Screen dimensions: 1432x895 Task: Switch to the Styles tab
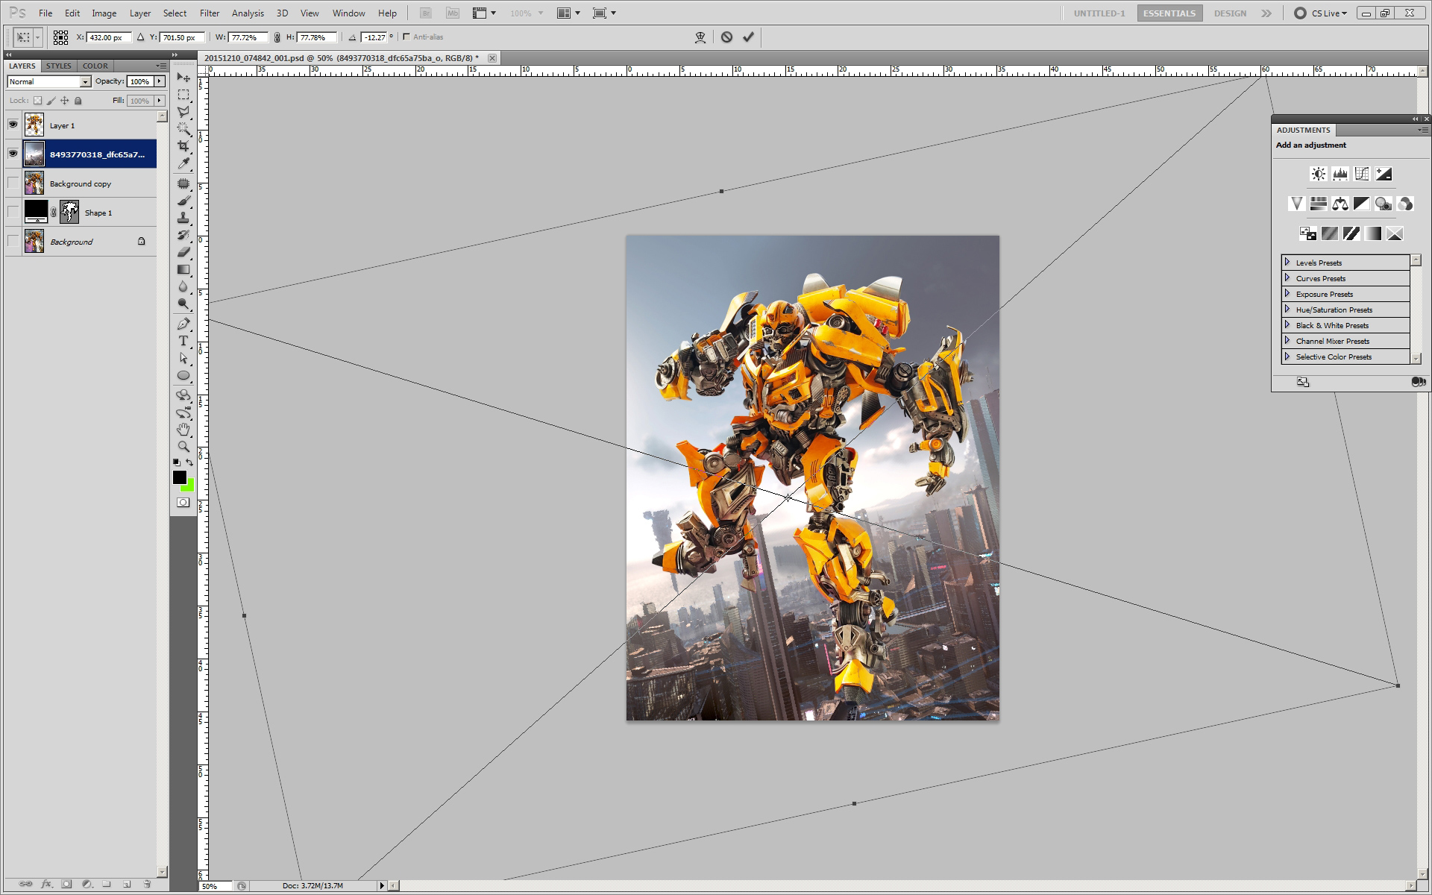click(x=59, y=66)
